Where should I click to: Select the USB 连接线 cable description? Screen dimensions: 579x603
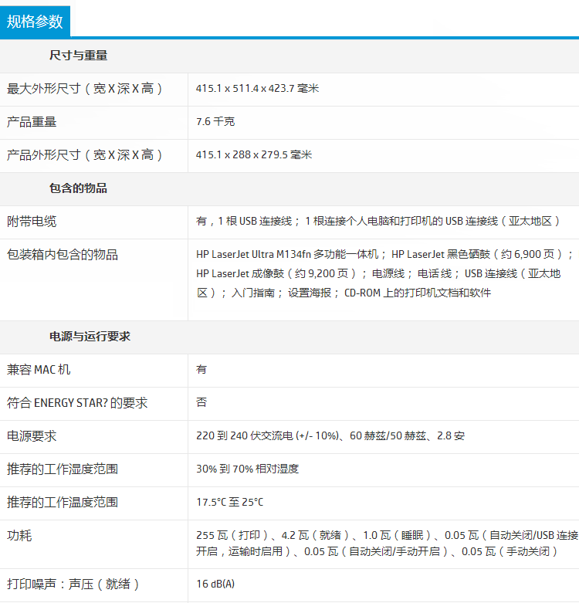[x=378, y=221]
